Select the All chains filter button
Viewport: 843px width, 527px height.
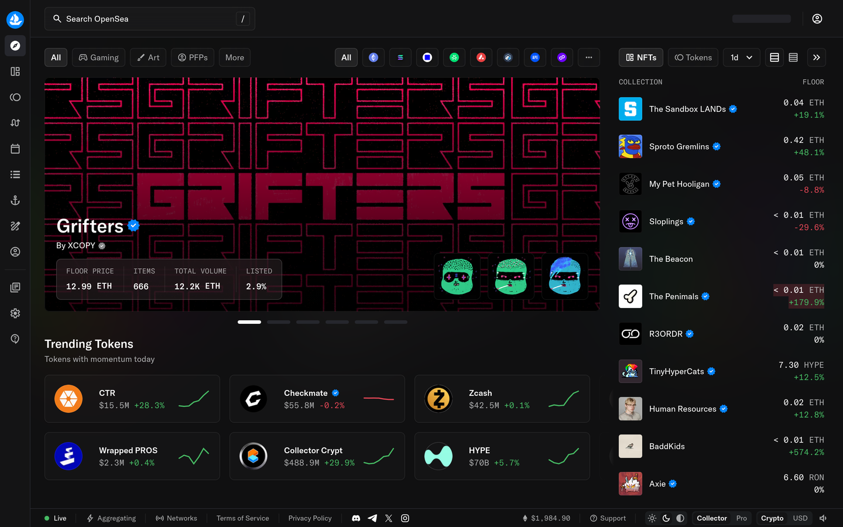346,57
